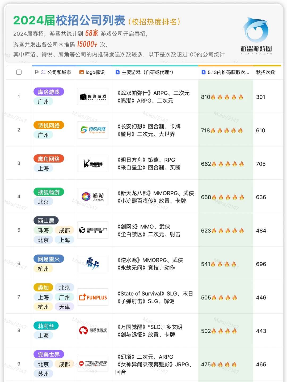Click the flag icon in 公司和城市 header
Viewport: 287px width, 382px height.
(x=37, y=72)
